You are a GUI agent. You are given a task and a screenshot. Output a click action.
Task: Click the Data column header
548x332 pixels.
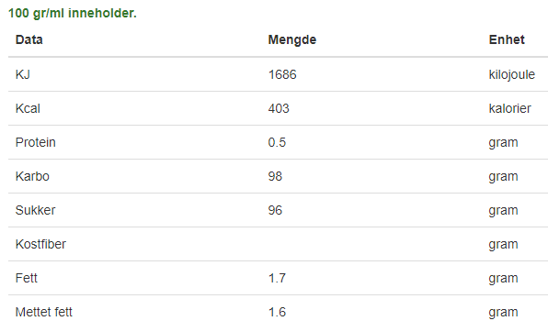[x=29, y=39]
